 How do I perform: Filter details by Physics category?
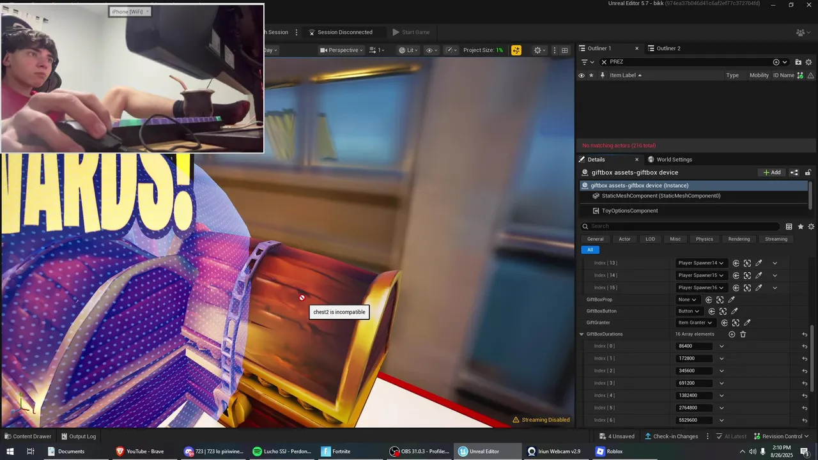(704, 239)
